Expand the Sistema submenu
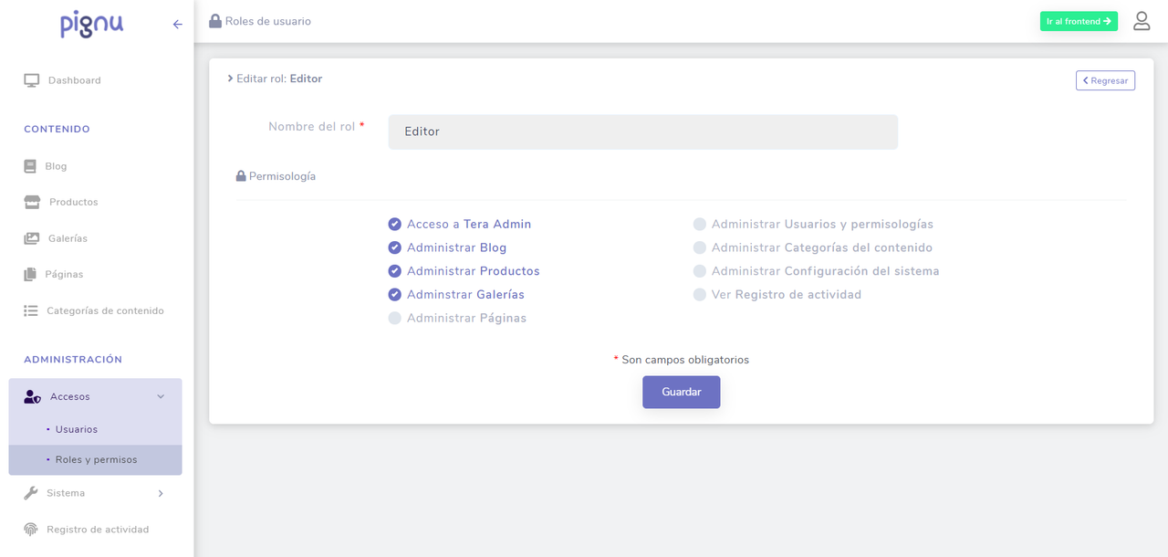 [161, 493]
